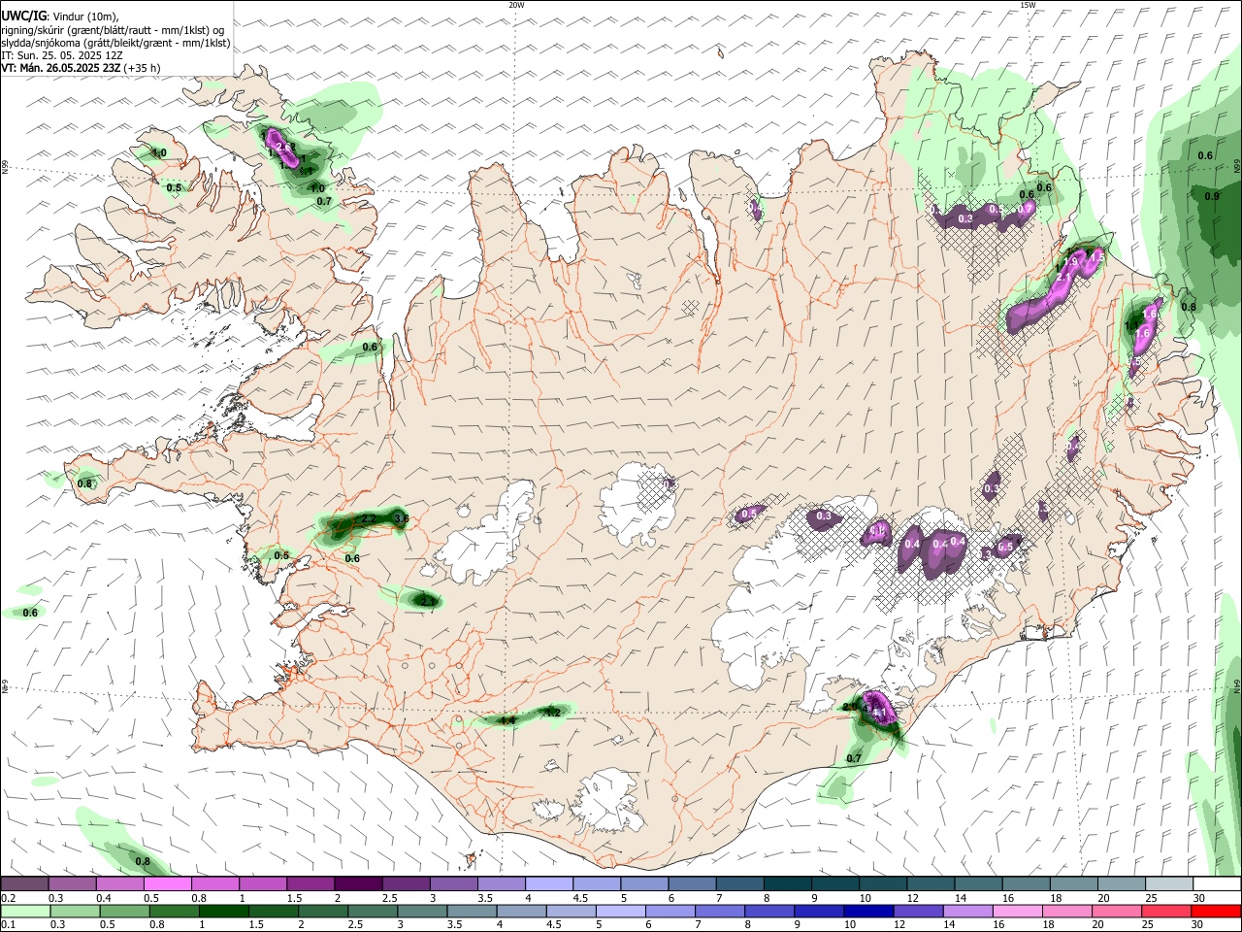Pick the light lavender upper swatch at 4
The width and height of the screenshot is (1242, 932).
tap(547, 884)
